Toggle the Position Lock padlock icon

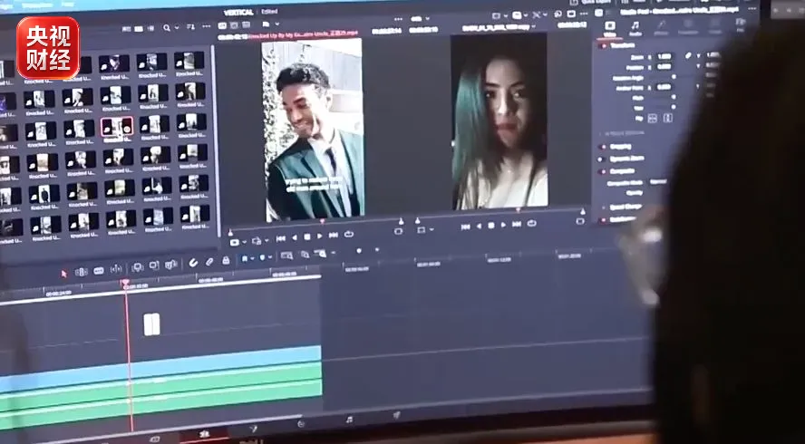point(226,260)
